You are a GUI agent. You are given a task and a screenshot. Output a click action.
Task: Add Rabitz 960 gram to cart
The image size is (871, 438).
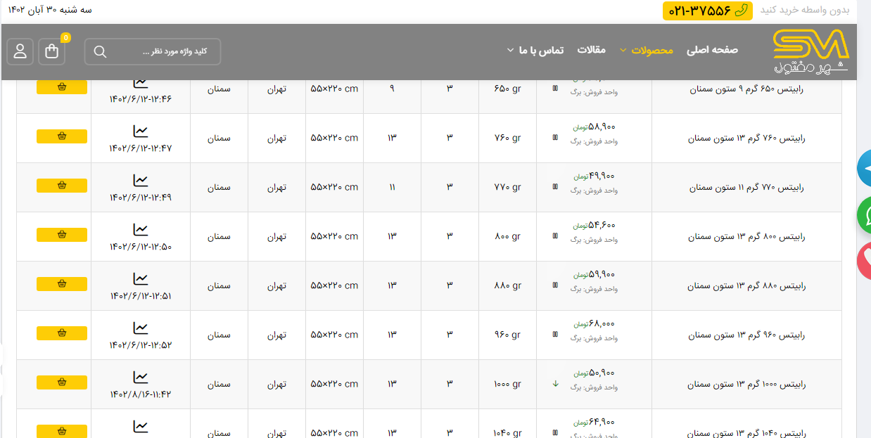point(62,333)
